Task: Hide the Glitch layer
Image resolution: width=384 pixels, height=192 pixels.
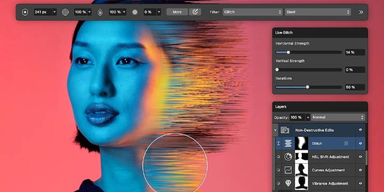Action: pyautogui.click(x=360, y=143)
